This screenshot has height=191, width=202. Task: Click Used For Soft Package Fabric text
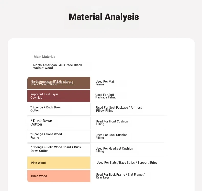pyautogui.click(x=106, y=96)
